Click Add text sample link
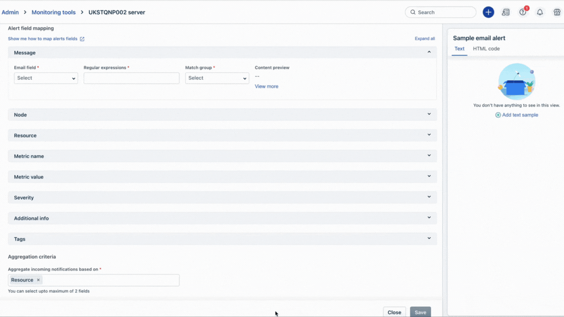Viewport: 564px width, 317px height. pyautogui.click(x=520, y=115)
